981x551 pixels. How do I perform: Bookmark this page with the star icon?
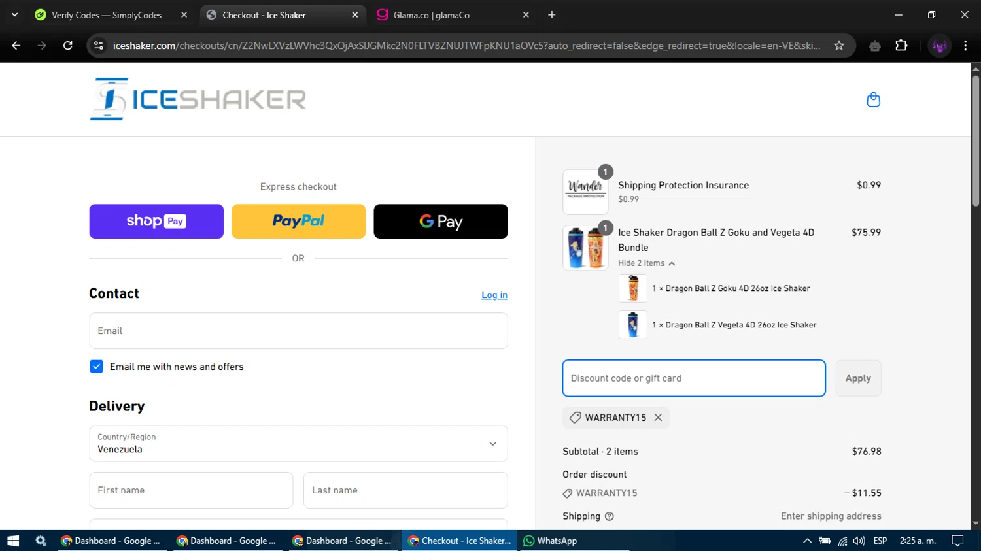coord(839,46)
